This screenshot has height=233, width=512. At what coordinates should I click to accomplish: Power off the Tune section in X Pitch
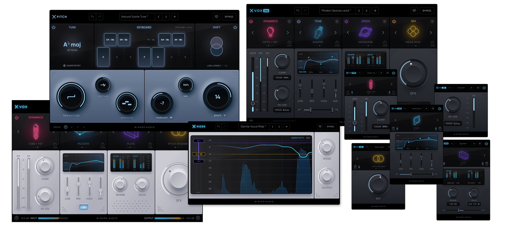coord(53,27)
